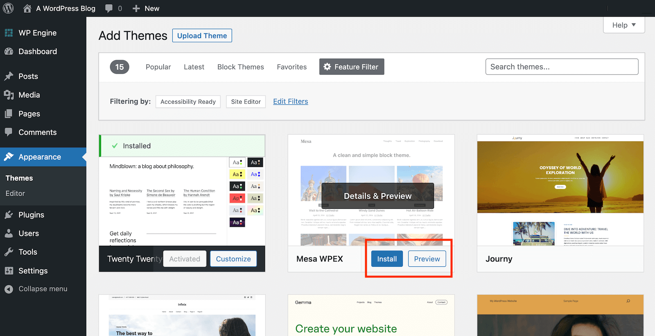The height and width of the screenshot is (336, 655).
Task: Open the Popular themes tab
Action: pyautogui.click(x=158, y=67)
